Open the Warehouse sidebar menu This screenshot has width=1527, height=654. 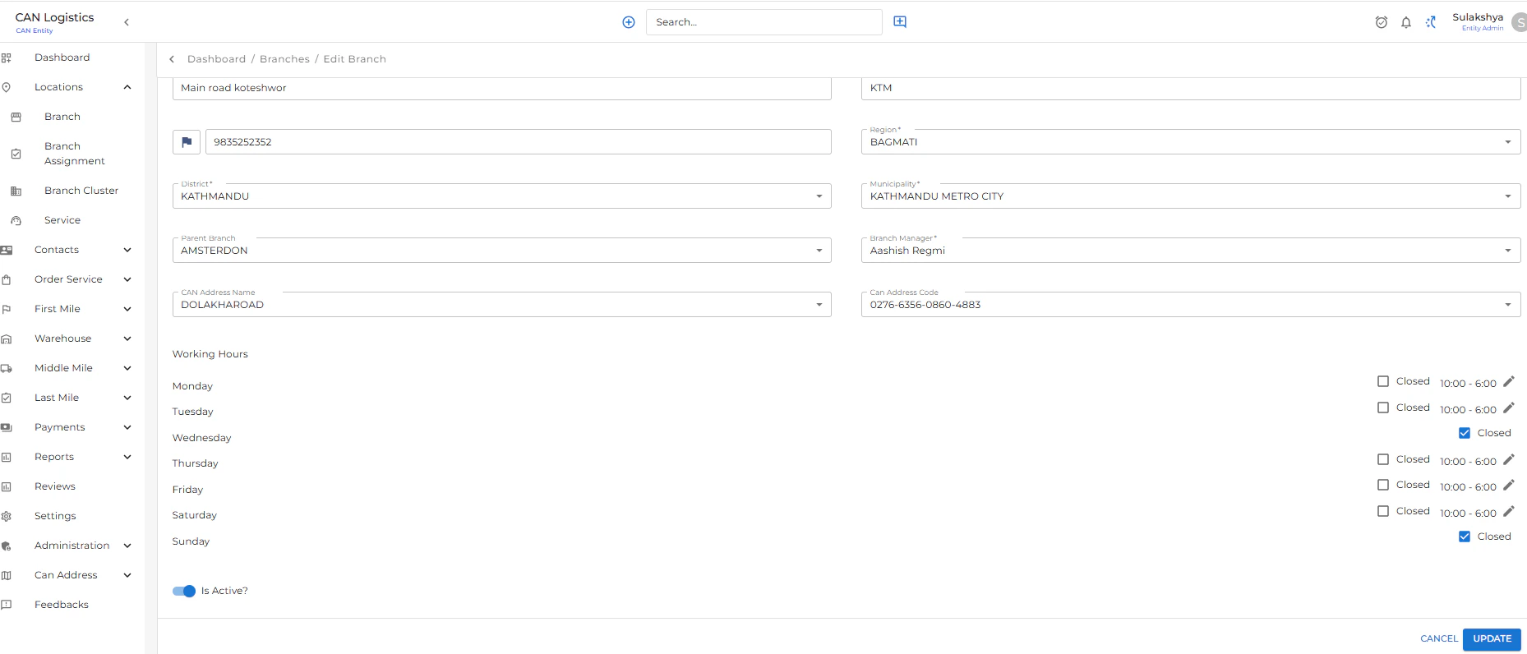pyautogui.click(x=63, y=339)
